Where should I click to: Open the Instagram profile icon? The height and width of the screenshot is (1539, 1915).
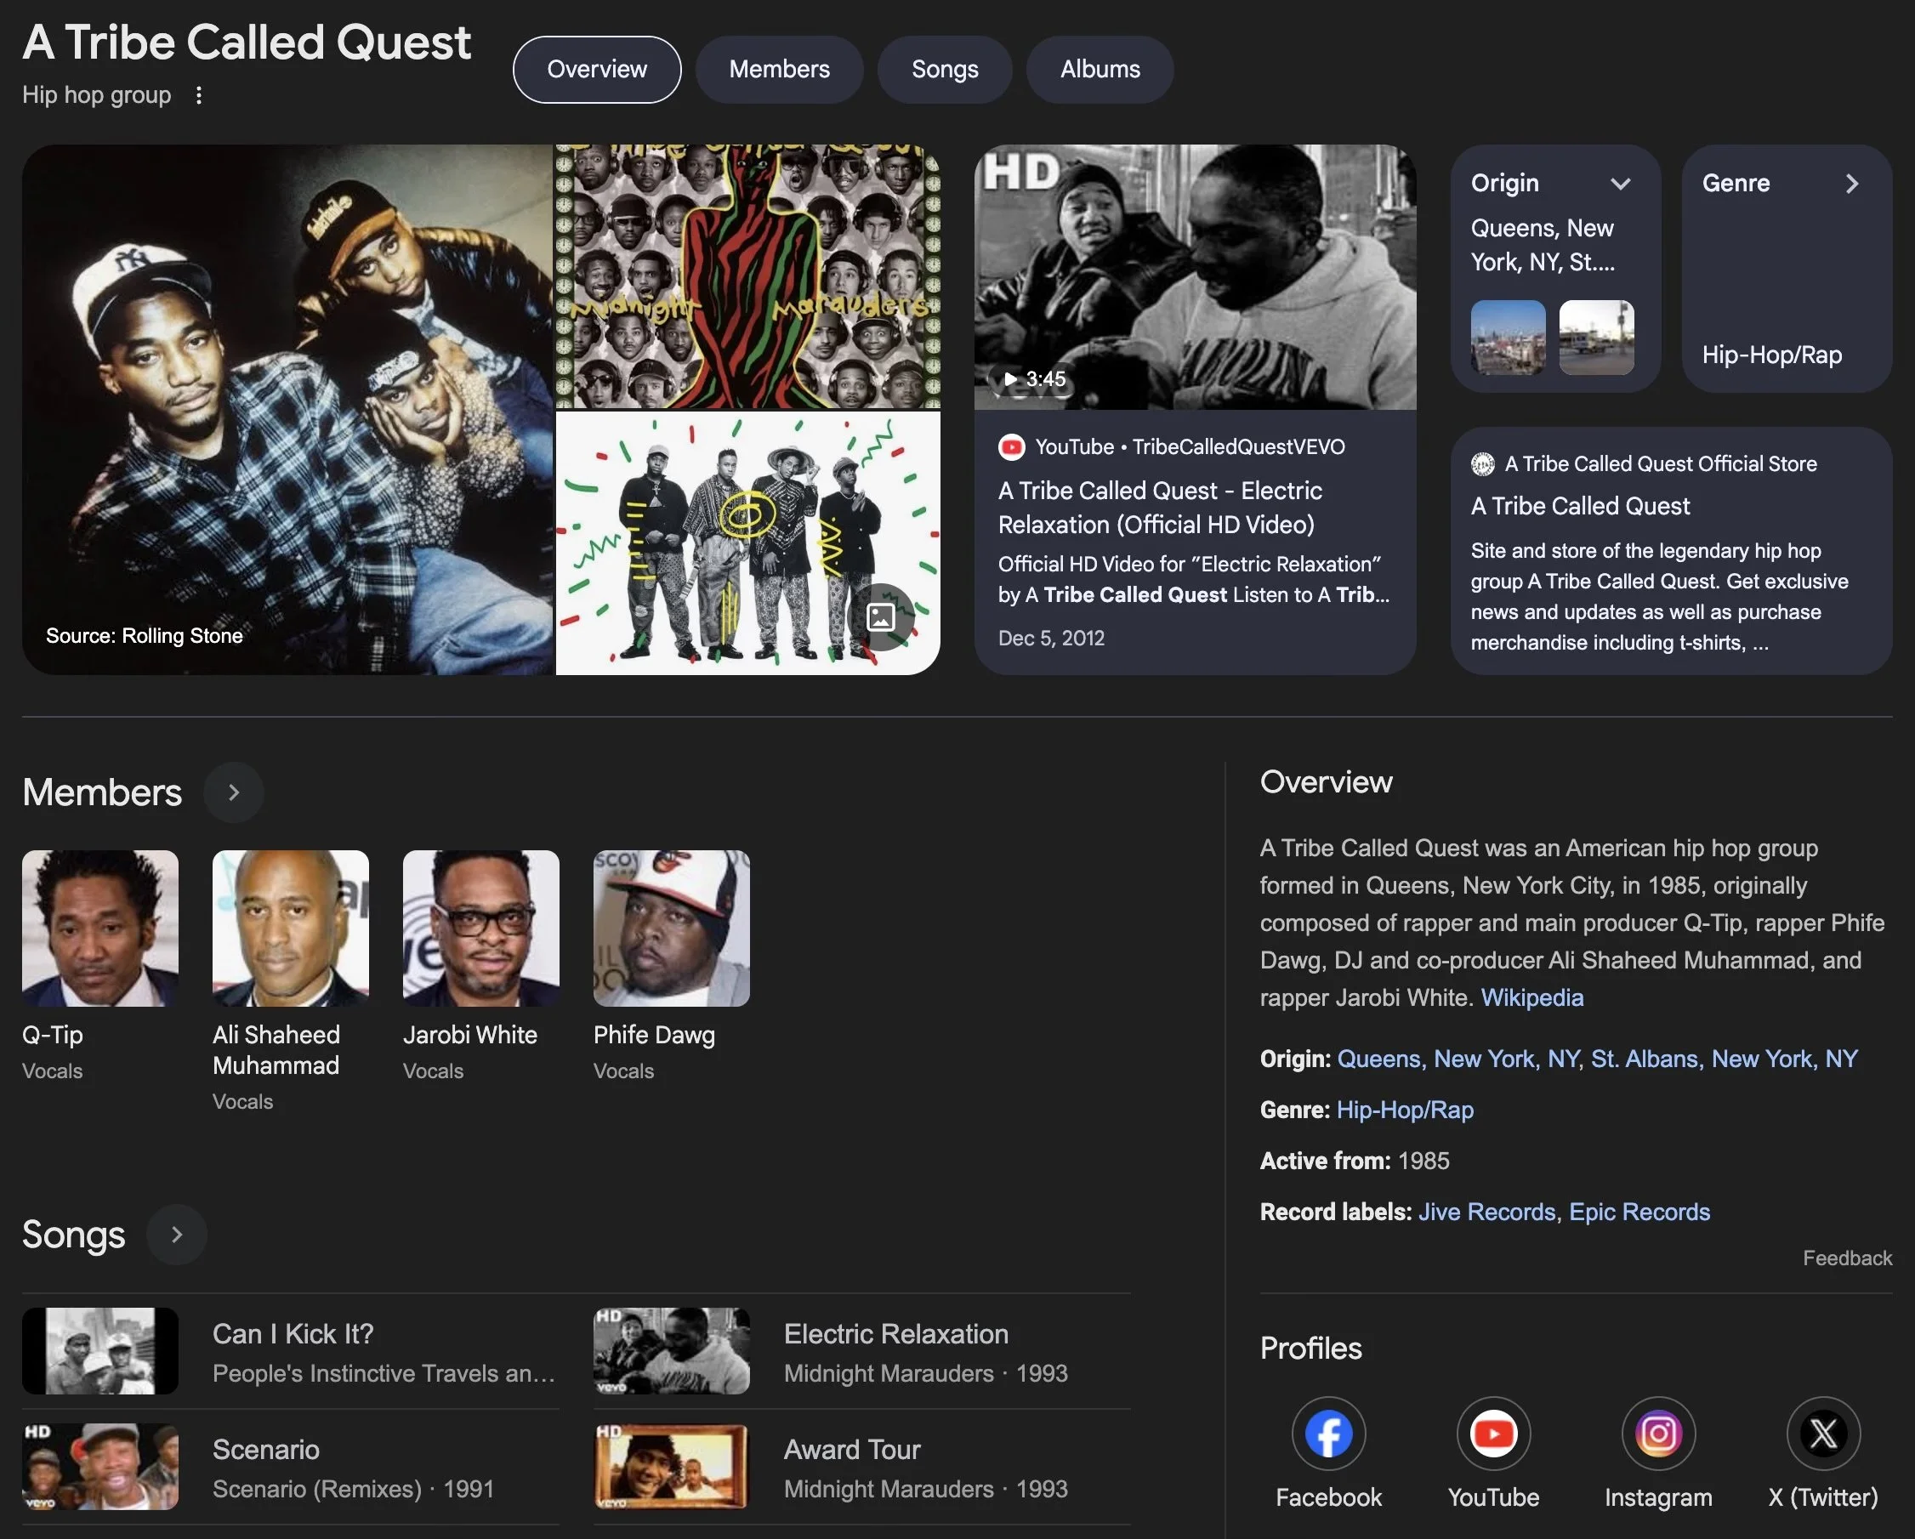1657,1434
